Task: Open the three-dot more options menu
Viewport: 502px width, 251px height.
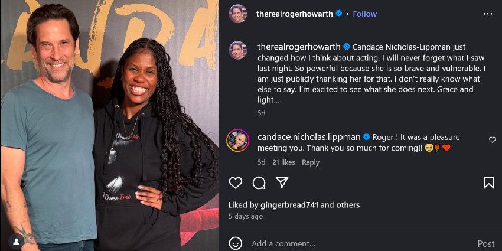Action: [x=488, y=14]
